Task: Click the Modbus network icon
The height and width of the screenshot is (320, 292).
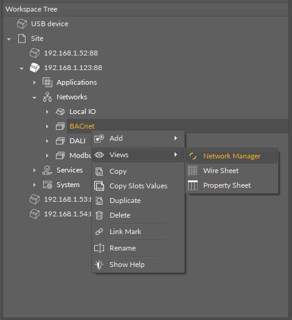Action: click(x=60, y=155)
